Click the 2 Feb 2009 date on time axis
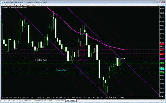 point(121,98)
